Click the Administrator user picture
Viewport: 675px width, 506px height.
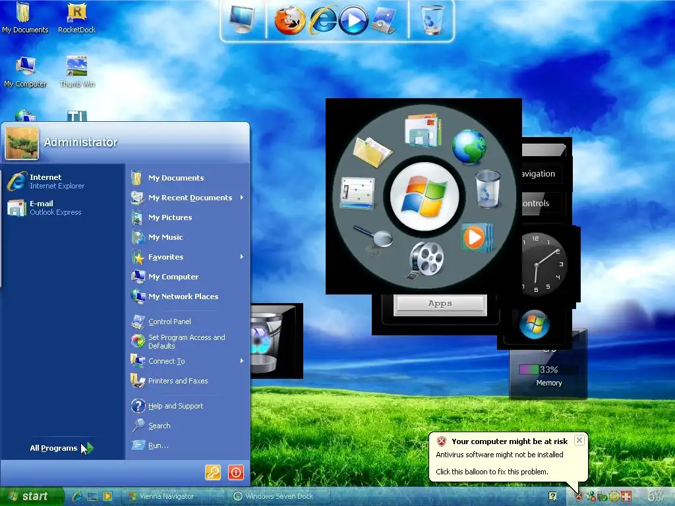tap(22, 143)
